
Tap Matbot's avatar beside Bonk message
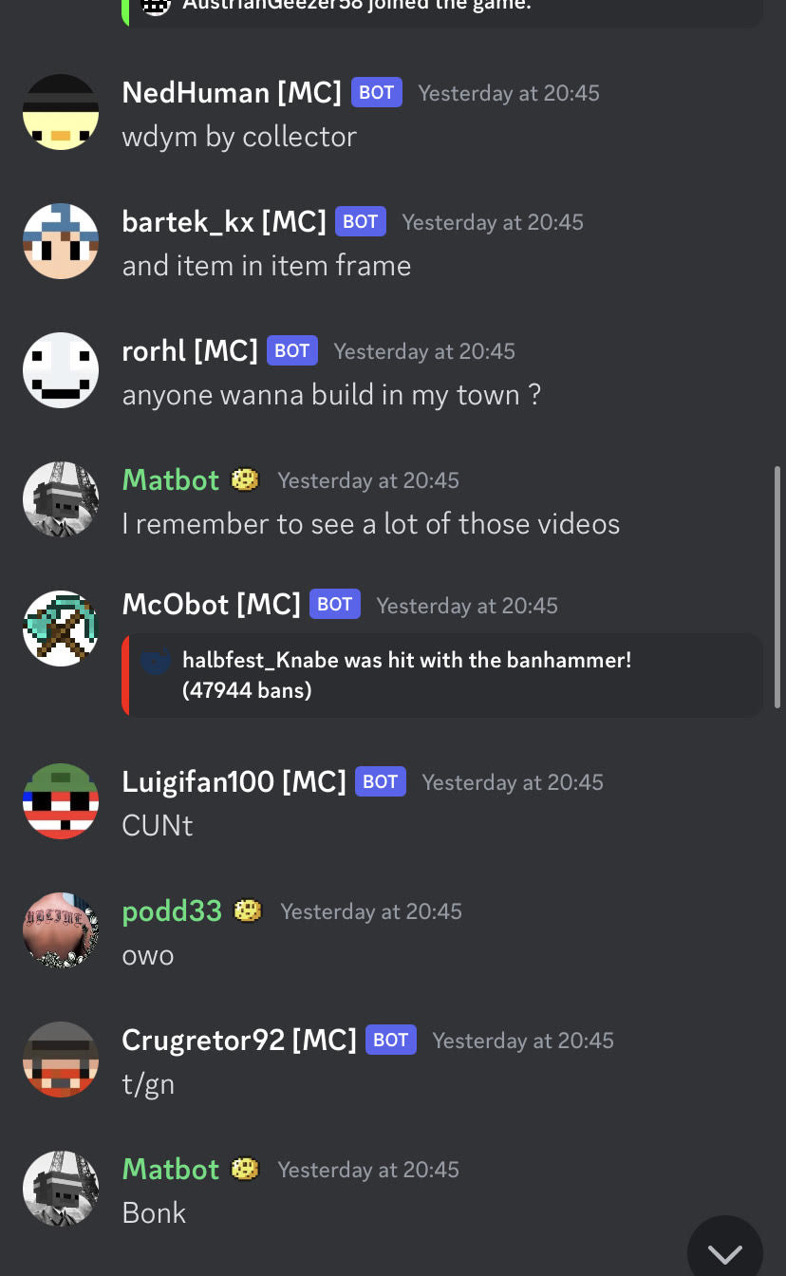pos(61,1189)
